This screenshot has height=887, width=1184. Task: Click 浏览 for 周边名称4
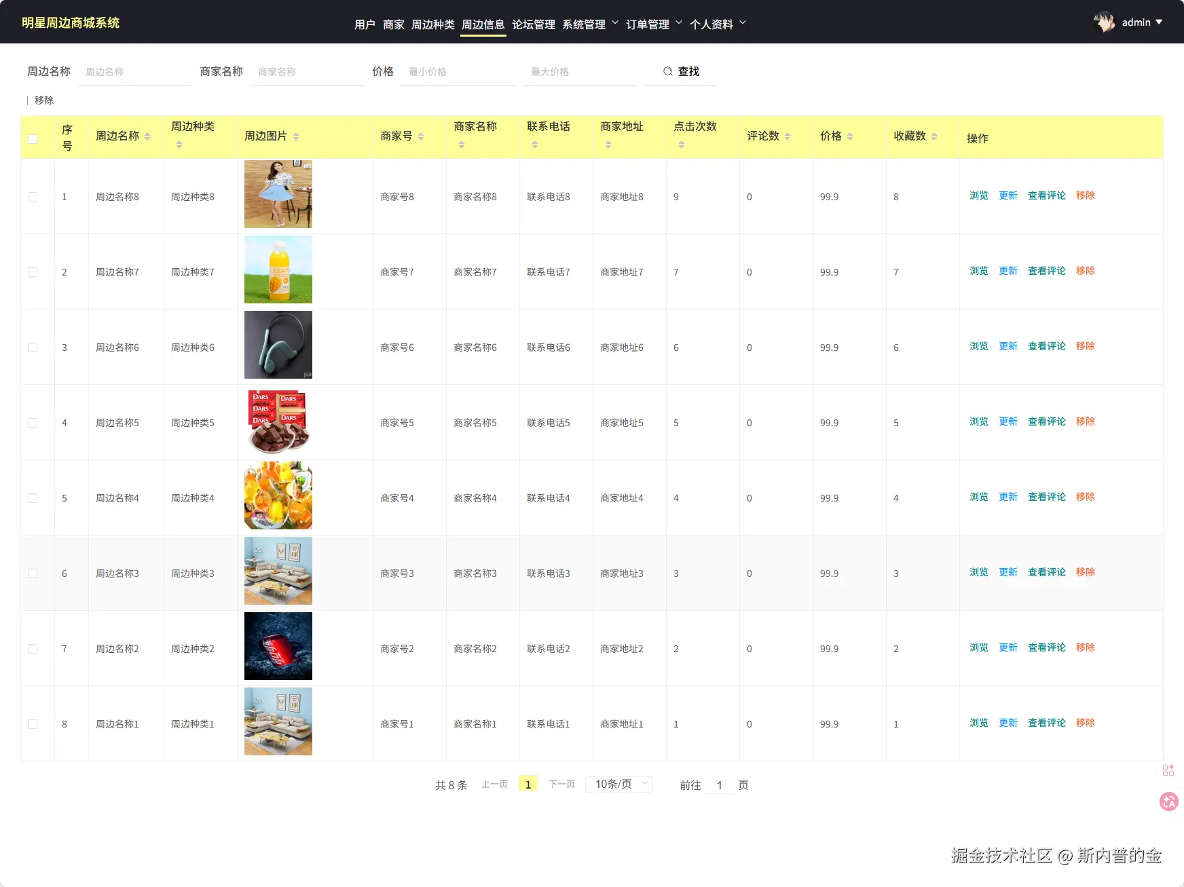pos(979,497)
